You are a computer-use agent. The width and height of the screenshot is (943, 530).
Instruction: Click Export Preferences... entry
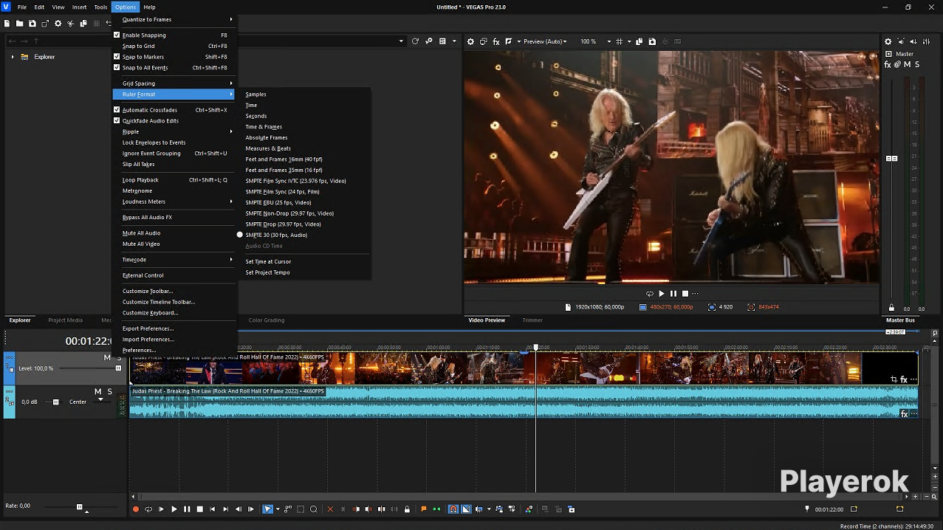[148, 328]
